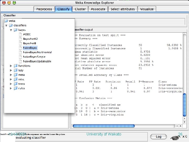Choose the BayesNetK2 classifier entry
The image size is (189, 142).
tap(30, 39)
